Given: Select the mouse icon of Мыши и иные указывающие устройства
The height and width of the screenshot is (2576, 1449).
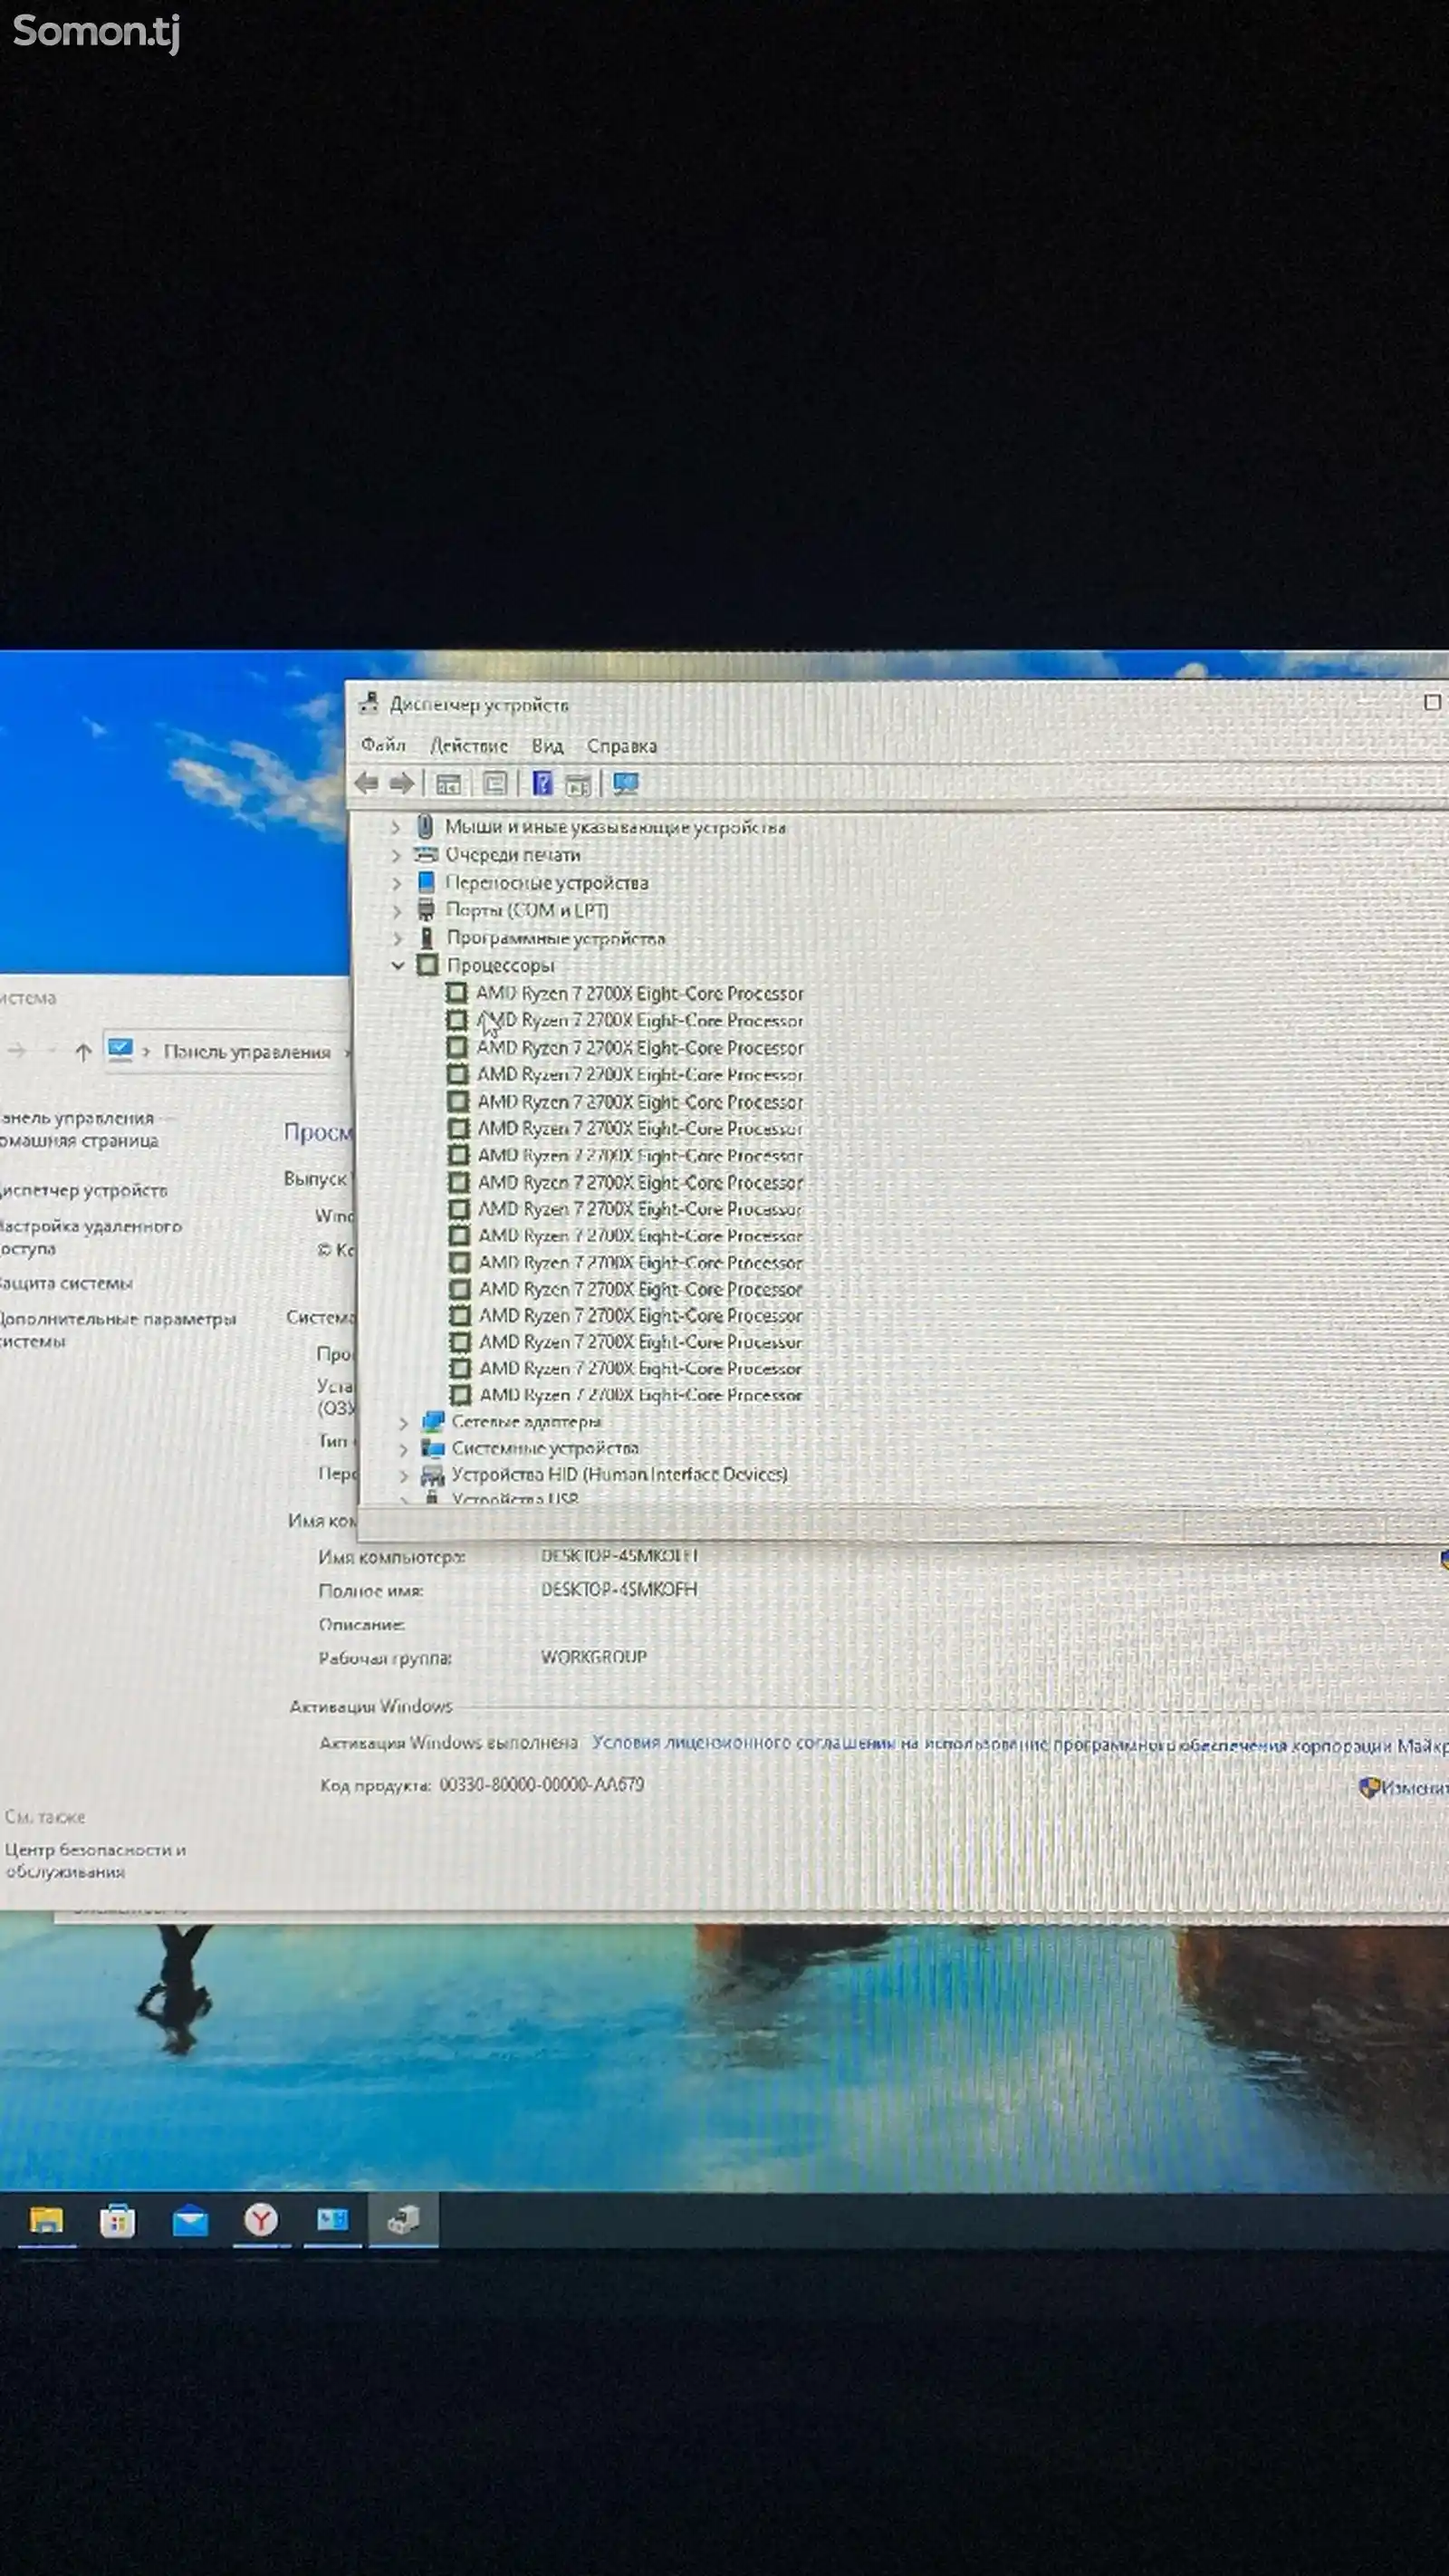Looking at the screenshot, I should click(425, 826).
